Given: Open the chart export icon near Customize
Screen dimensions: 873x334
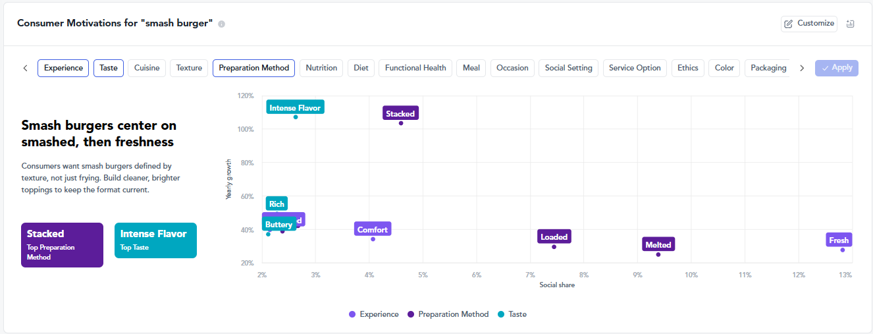Looking at the screenshot, I should pos(850,24).
